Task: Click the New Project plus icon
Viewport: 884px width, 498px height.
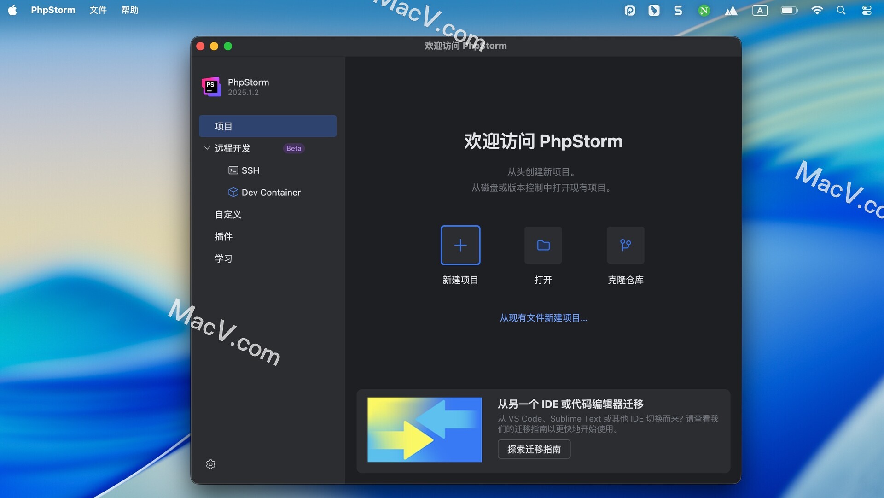Action: [460, 245]
